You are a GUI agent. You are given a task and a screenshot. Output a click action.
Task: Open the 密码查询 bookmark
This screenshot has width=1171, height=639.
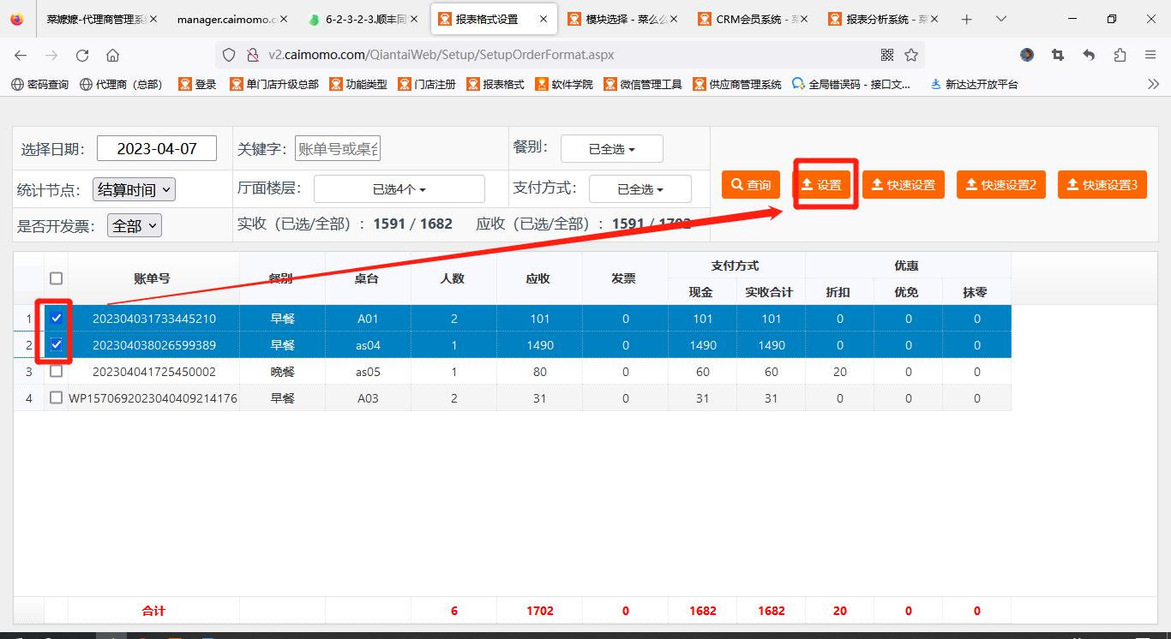(x=39, y=84)
